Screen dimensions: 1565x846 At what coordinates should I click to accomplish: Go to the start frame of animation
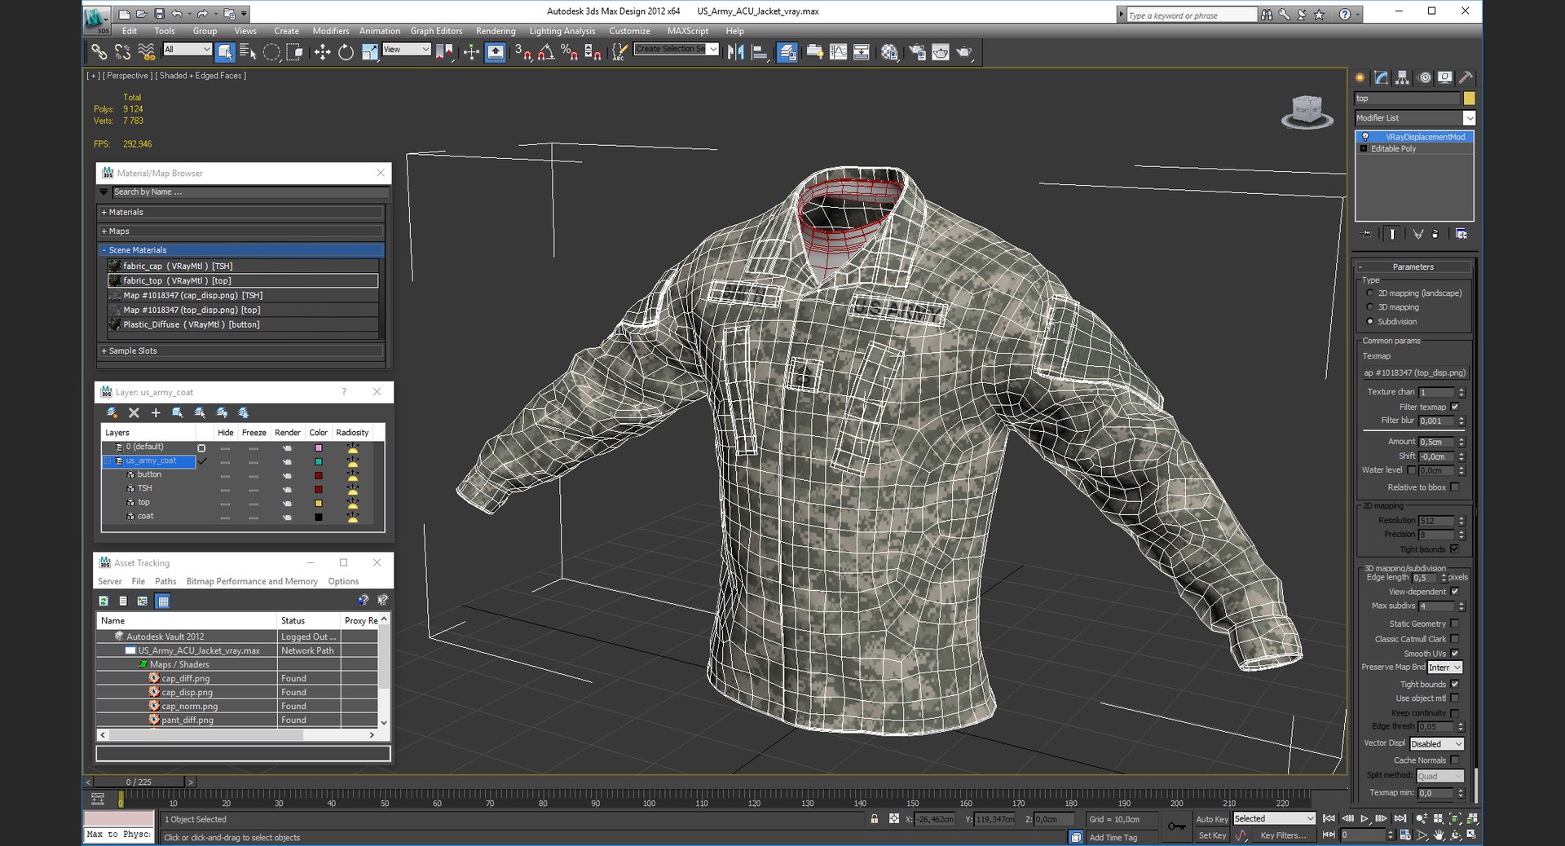[x=1329, y=819]
